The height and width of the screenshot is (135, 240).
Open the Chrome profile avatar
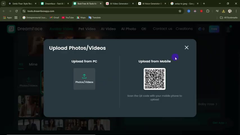point(230,11)
